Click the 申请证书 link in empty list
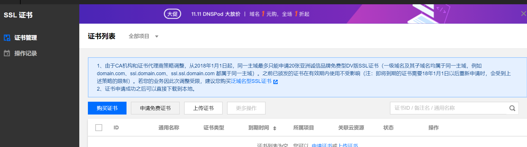Viewport: 527px width, 147px height. pyautogui.click(x=322, y=145)
